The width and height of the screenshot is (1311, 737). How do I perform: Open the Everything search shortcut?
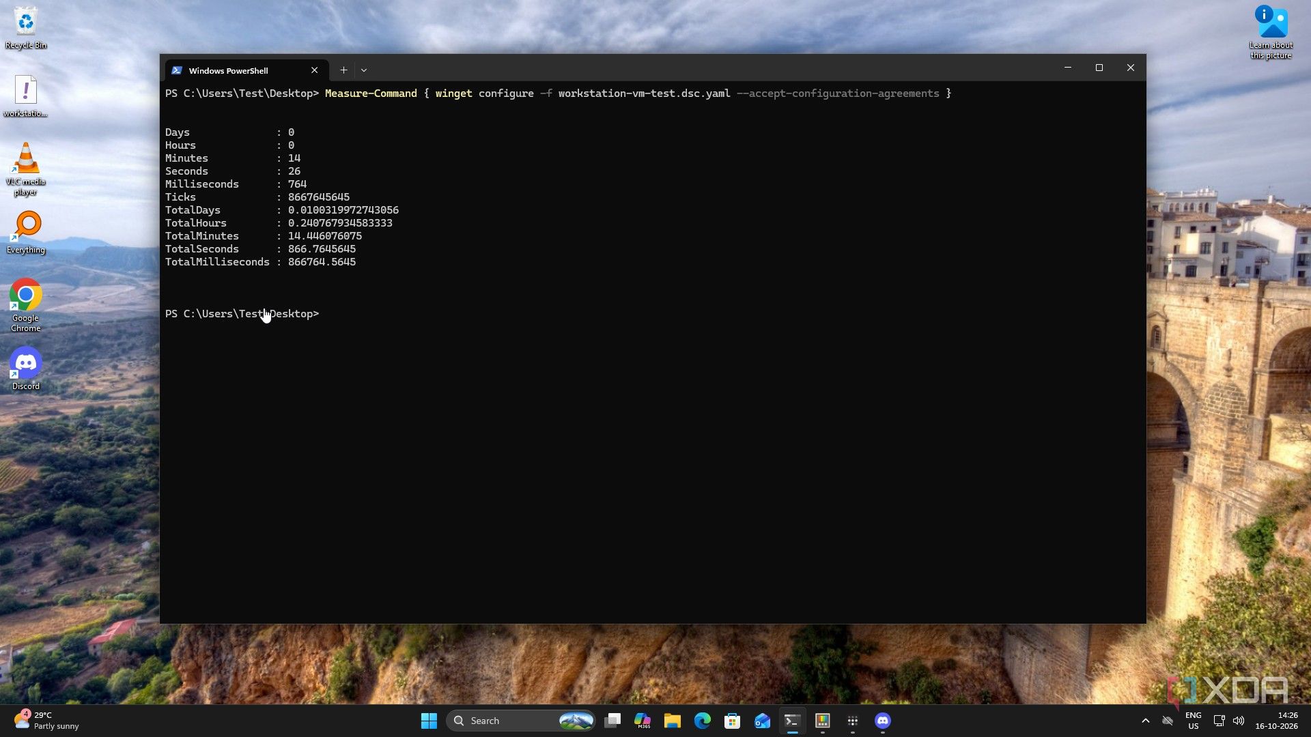(x=26, y=233)
